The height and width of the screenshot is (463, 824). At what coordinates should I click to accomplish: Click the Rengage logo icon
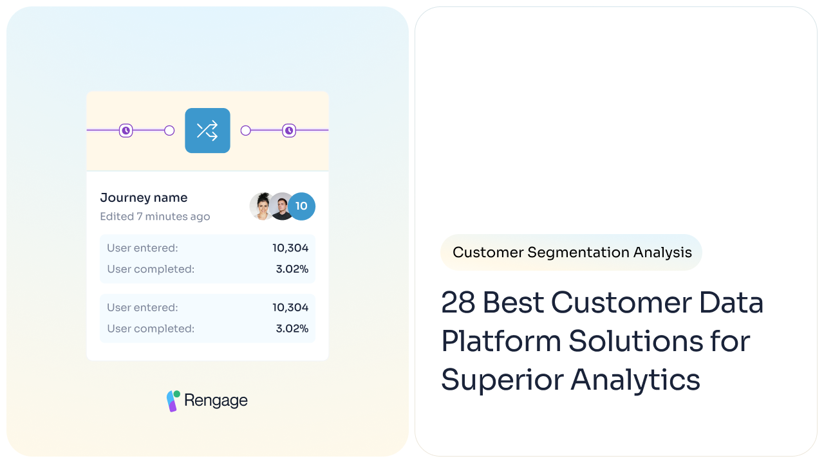[x=173, y=401]
